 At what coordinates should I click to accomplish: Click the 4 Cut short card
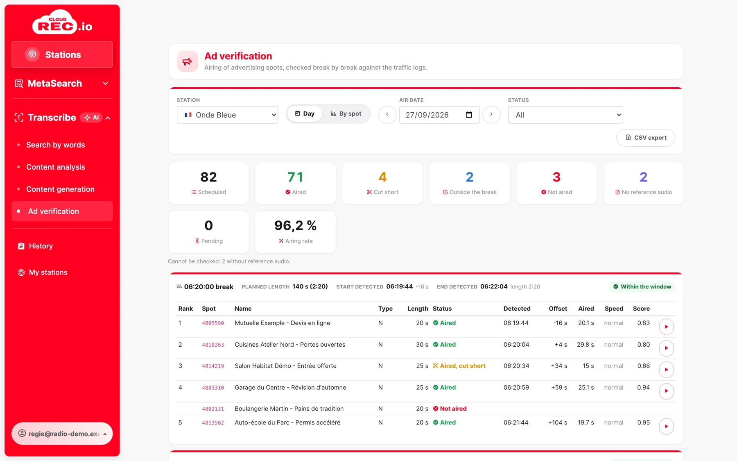382,183
